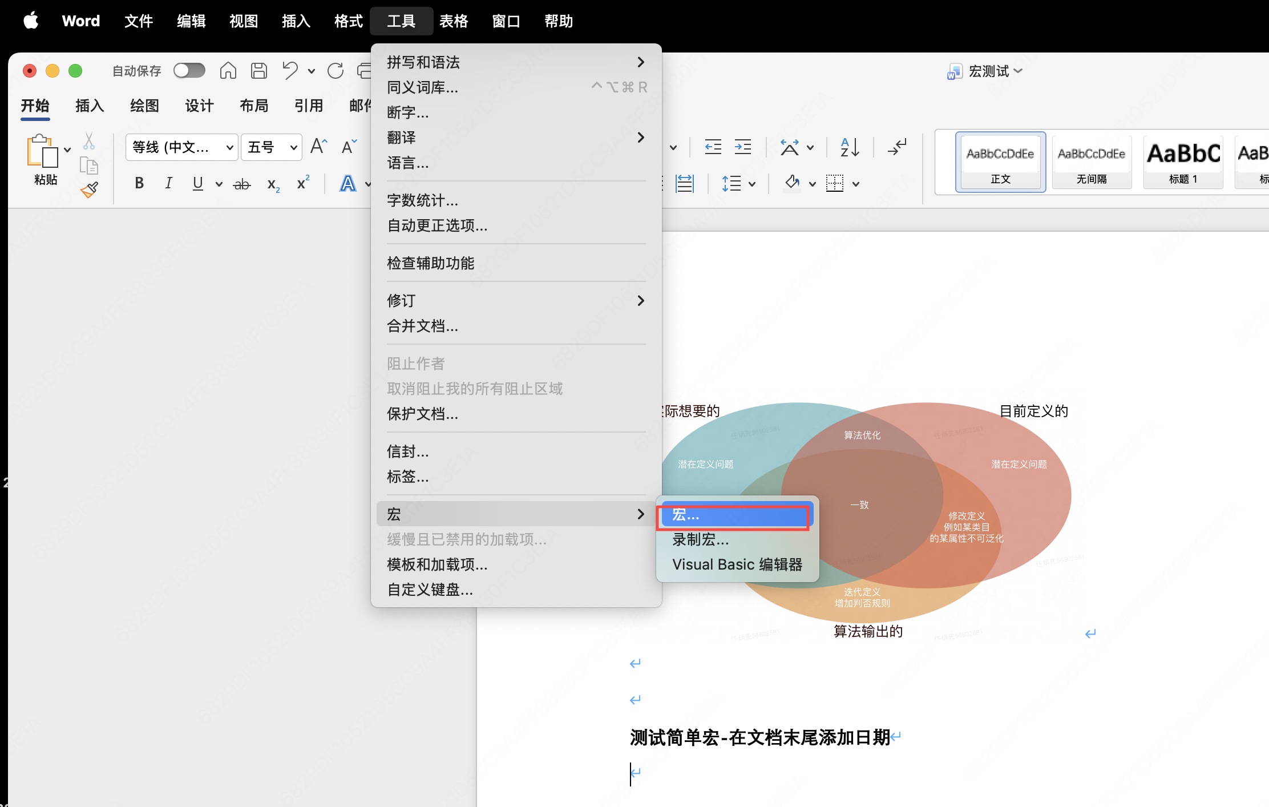This screenshot has height=807, width=1269.
Task: Select 字数统计... from Tools menu
Action: (x=423, y=200)
